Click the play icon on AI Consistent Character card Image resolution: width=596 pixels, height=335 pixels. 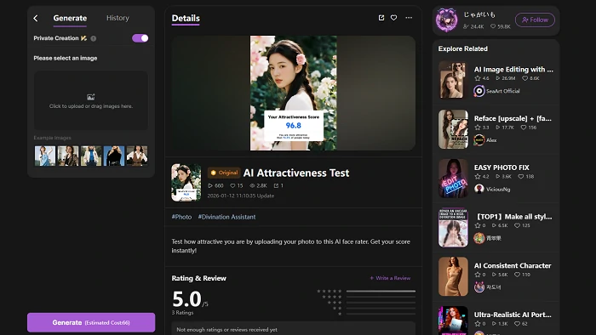point(494,275)
